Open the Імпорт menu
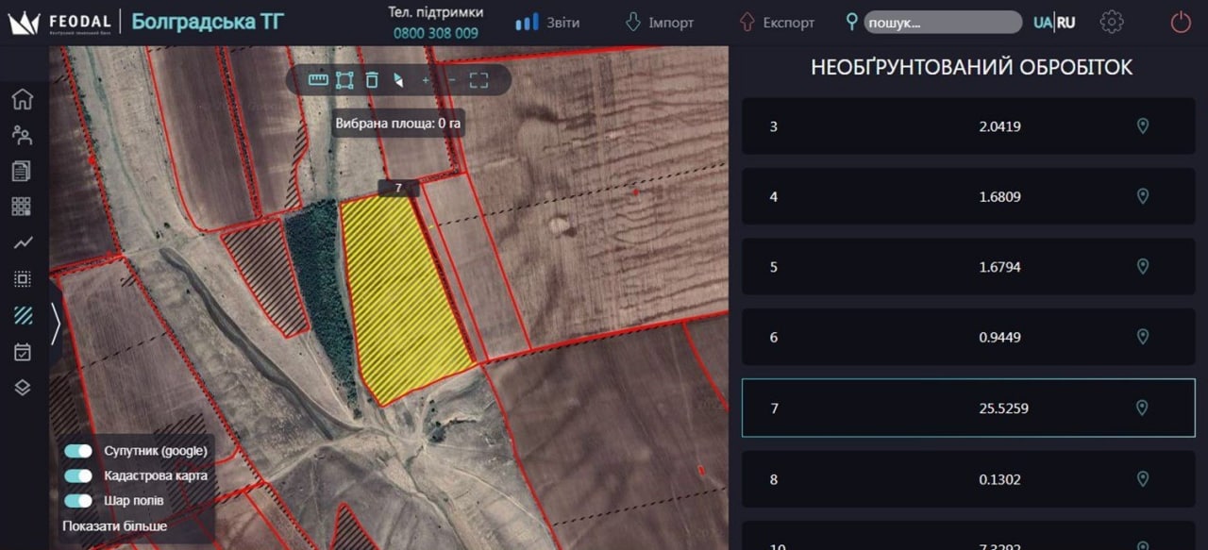This screenshot has width=1208, height=550. 660,23
